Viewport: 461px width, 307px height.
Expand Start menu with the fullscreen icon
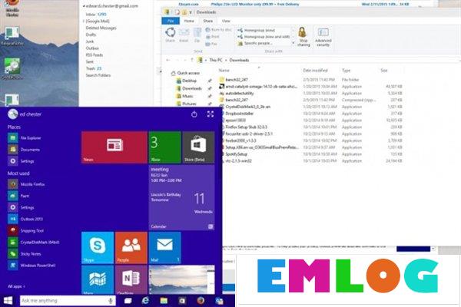[211, 114]
